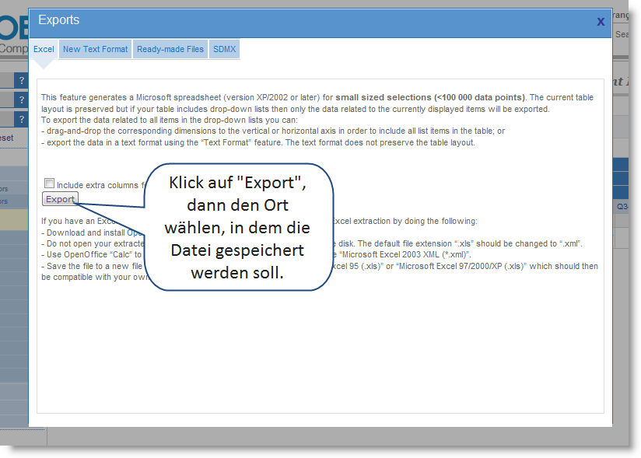The height and width of the screenshot is (458, 641).
Task: Click the German instruction callout bubble
Action: 240,228
